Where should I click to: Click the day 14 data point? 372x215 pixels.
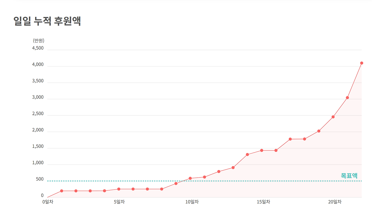(247, 154)
